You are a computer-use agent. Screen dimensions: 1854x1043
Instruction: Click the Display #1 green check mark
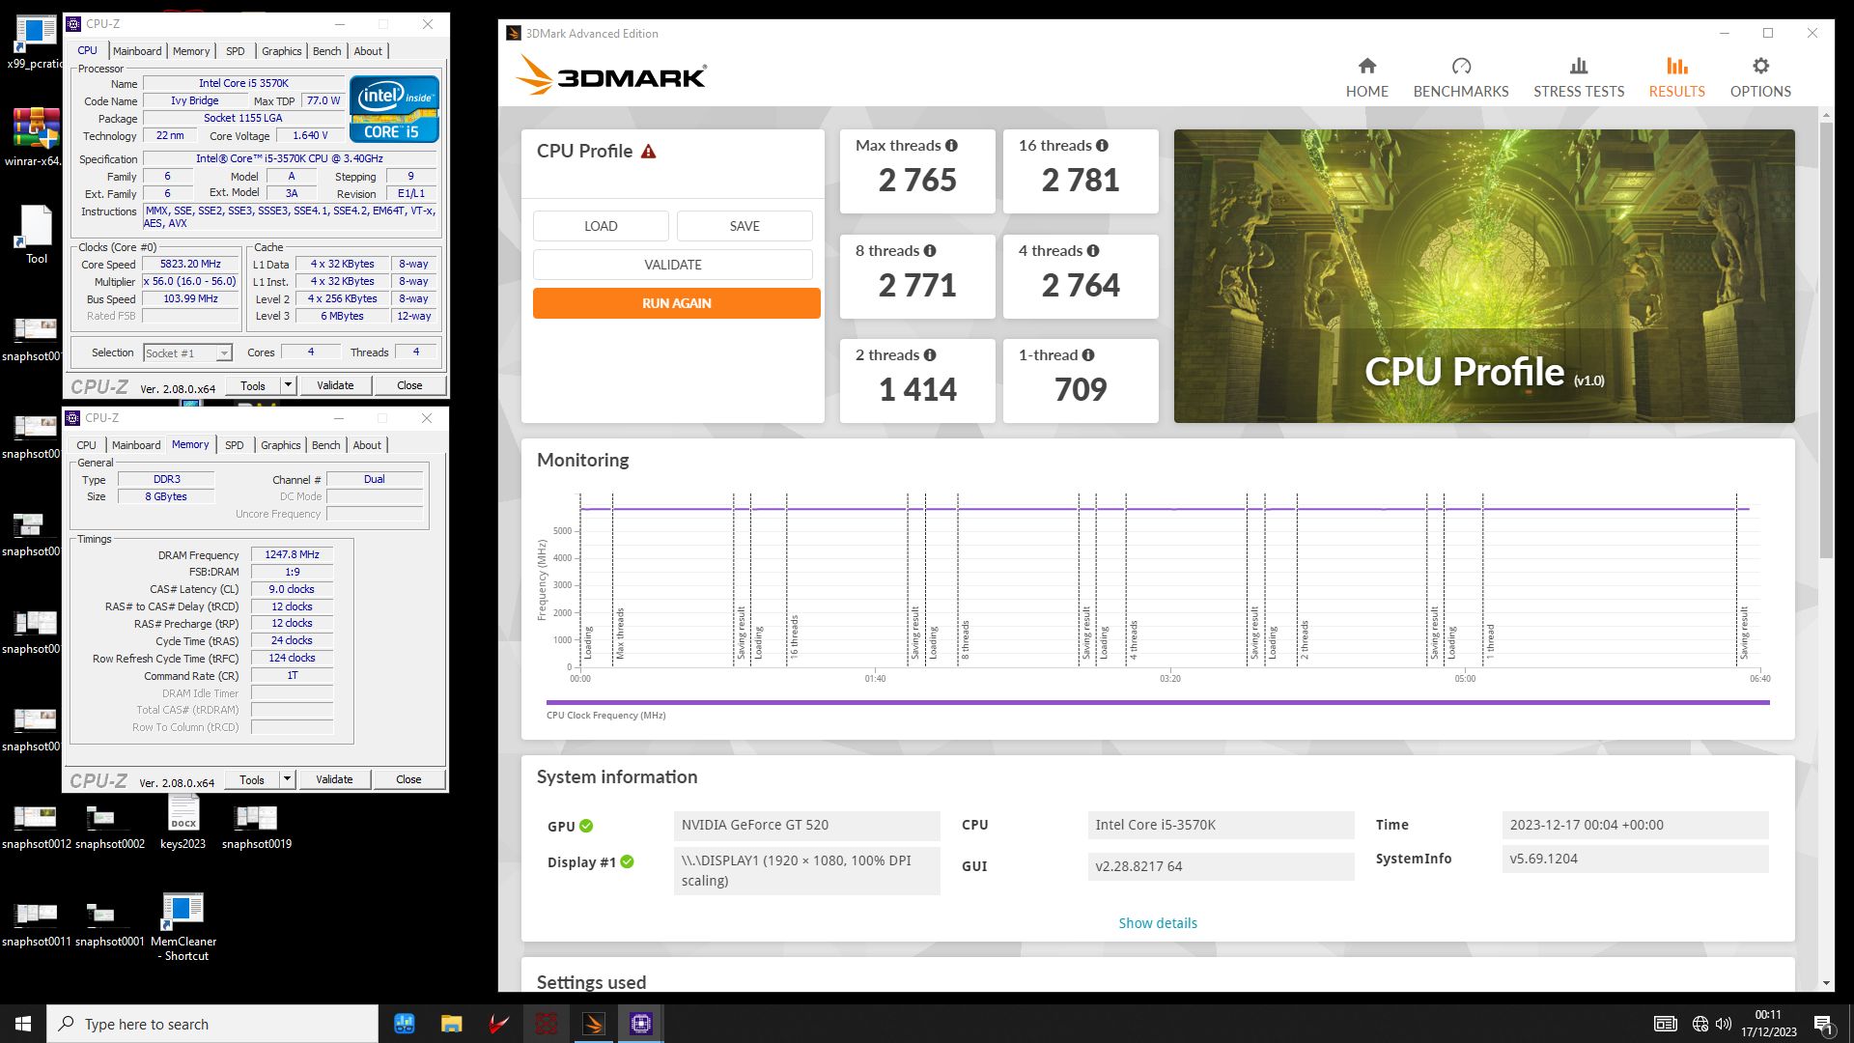click(x=627, y=861)
